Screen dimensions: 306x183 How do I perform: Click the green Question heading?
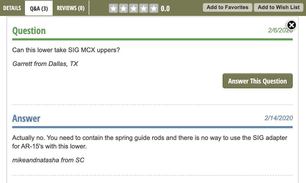click(29, 31)
